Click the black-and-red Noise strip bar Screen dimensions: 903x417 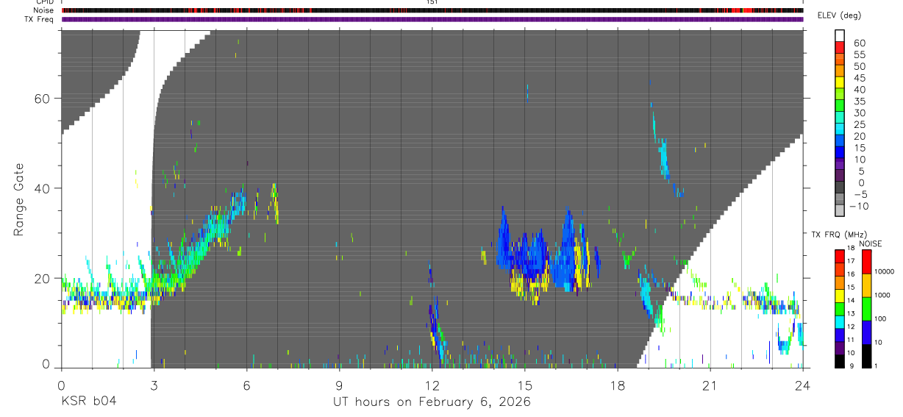click(432, 10)
